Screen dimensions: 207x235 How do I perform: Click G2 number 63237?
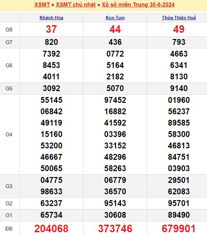coord(51,203)
